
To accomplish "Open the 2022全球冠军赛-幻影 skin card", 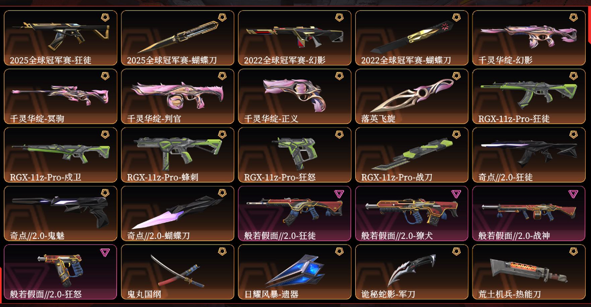I will (295, 38).
